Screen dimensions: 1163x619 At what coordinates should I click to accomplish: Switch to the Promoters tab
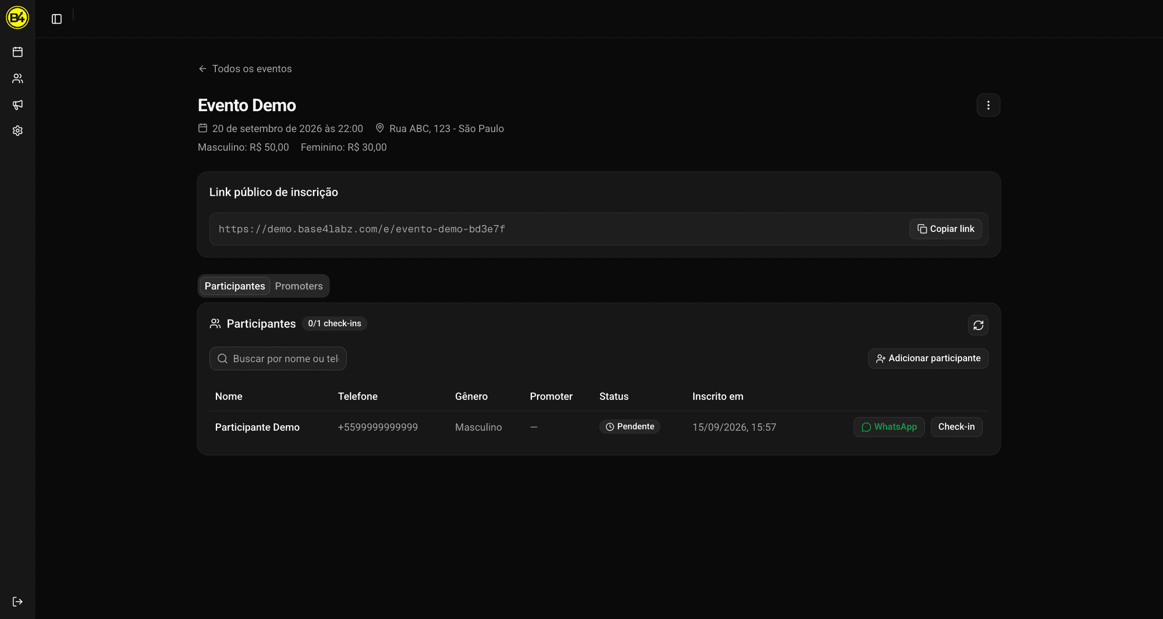(x=299, y=286)
